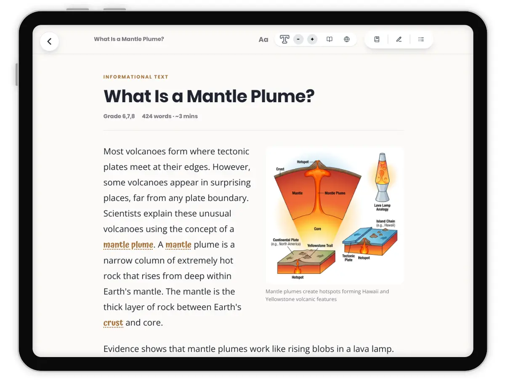Viewport: 505px width, 381px height.
Task: Go back using the arrow button
Action: (49, 41)
